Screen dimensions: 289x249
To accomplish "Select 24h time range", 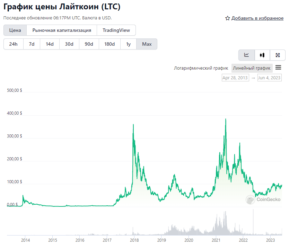I will click(x=13, y=44).
